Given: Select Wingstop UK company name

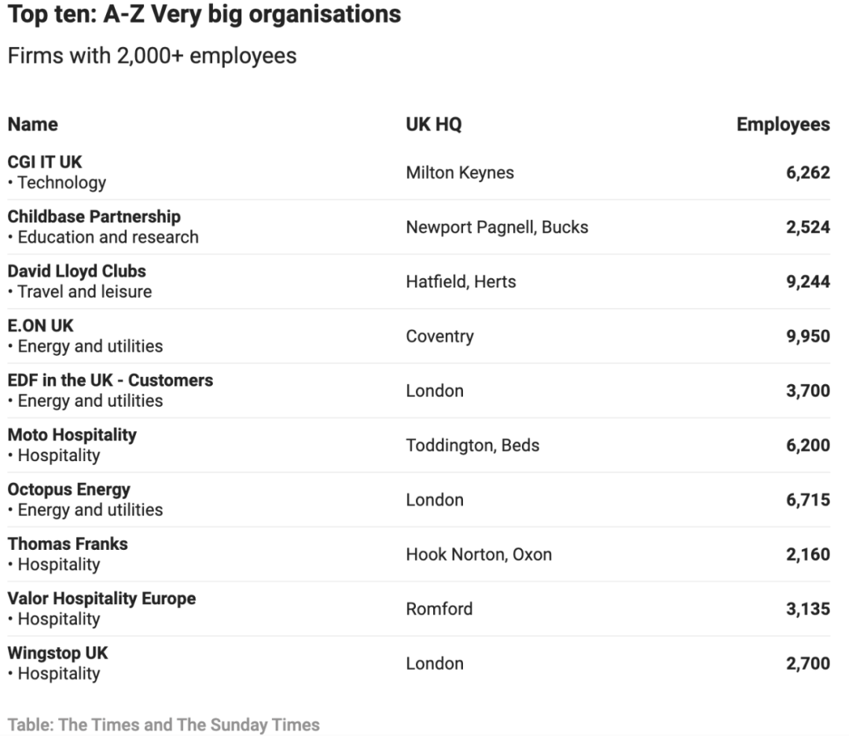Looking at the screenshot, I should [58, 654].
